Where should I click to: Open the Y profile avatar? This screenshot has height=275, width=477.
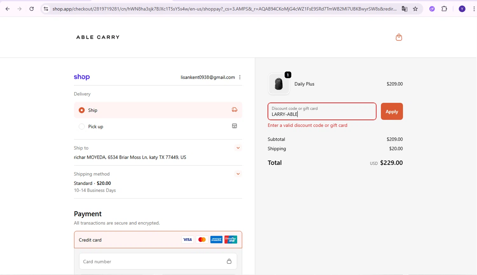462,9
